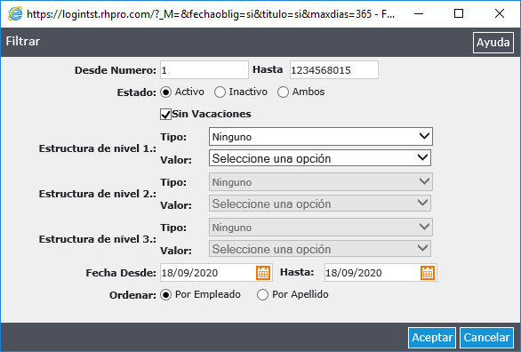This screenshot has width=521, height=352.
Task: Click the window URL title text
Action: (211, 14)
